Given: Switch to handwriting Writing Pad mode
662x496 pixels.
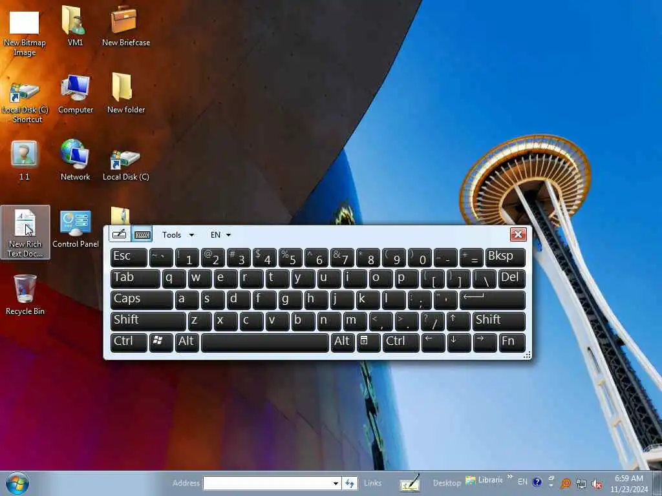Looking at the screenshot, I should pos(120,234).
